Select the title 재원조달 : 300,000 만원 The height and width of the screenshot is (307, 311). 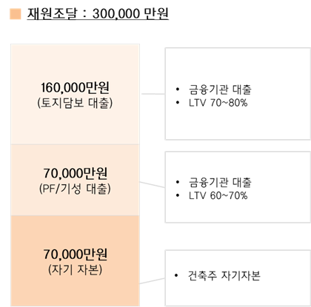pos(98,14)
